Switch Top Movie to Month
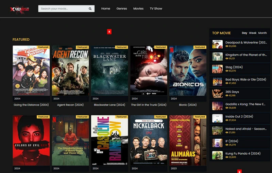Image resolution: width=272 pixels, height=173 pixels. click(262, 33)
